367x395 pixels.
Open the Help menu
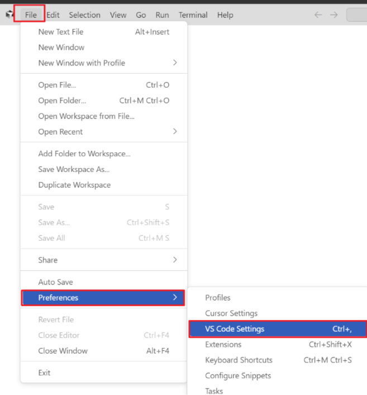[x=225, y=15]
